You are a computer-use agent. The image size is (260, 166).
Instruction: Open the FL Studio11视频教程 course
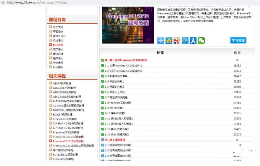65,155
